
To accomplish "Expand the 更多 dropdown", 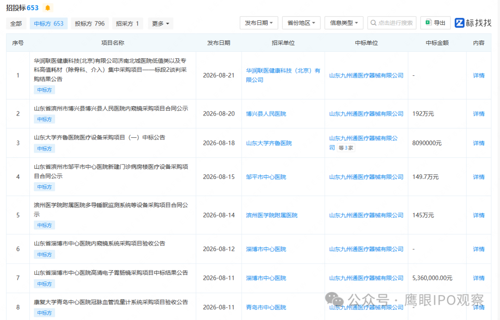I will pyautogui.click(x=160, y=24).
